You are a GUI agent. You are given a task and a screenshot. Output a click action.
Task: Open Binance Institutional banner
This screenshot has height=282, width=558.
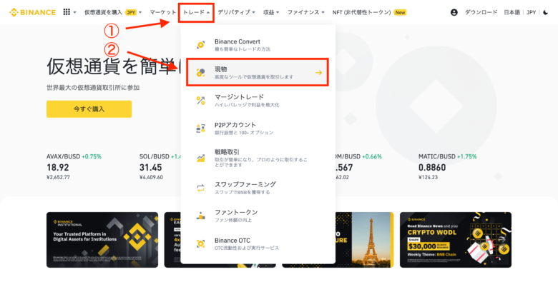coord(102,240)
